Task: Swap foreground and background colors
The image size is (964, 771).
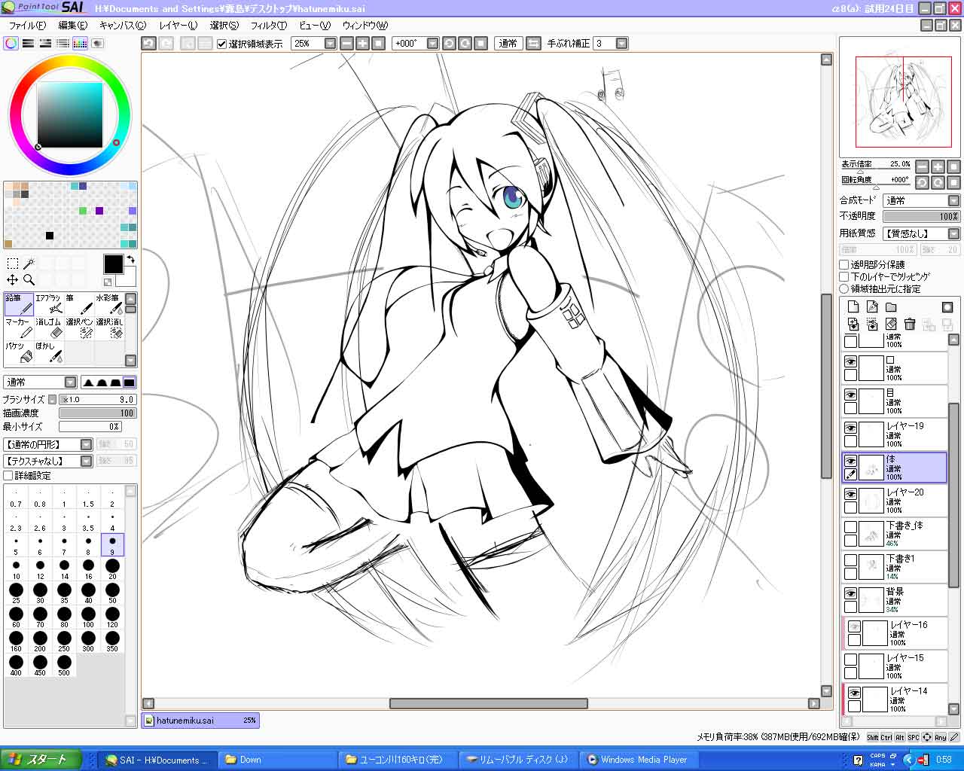Action: tap(130, 259)
